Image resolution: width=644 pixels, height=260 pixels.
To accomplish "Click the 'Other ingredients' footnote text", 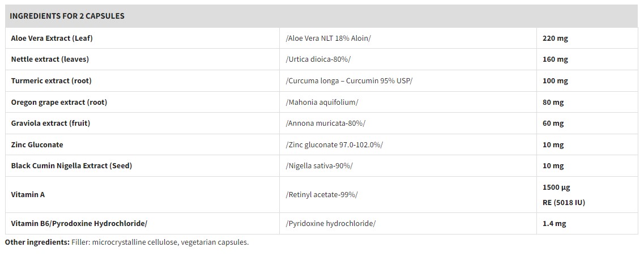I will click(127, 242).
